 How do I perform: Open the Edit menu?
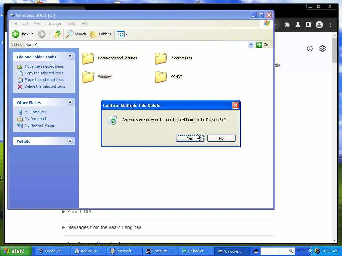click(25, 23)
